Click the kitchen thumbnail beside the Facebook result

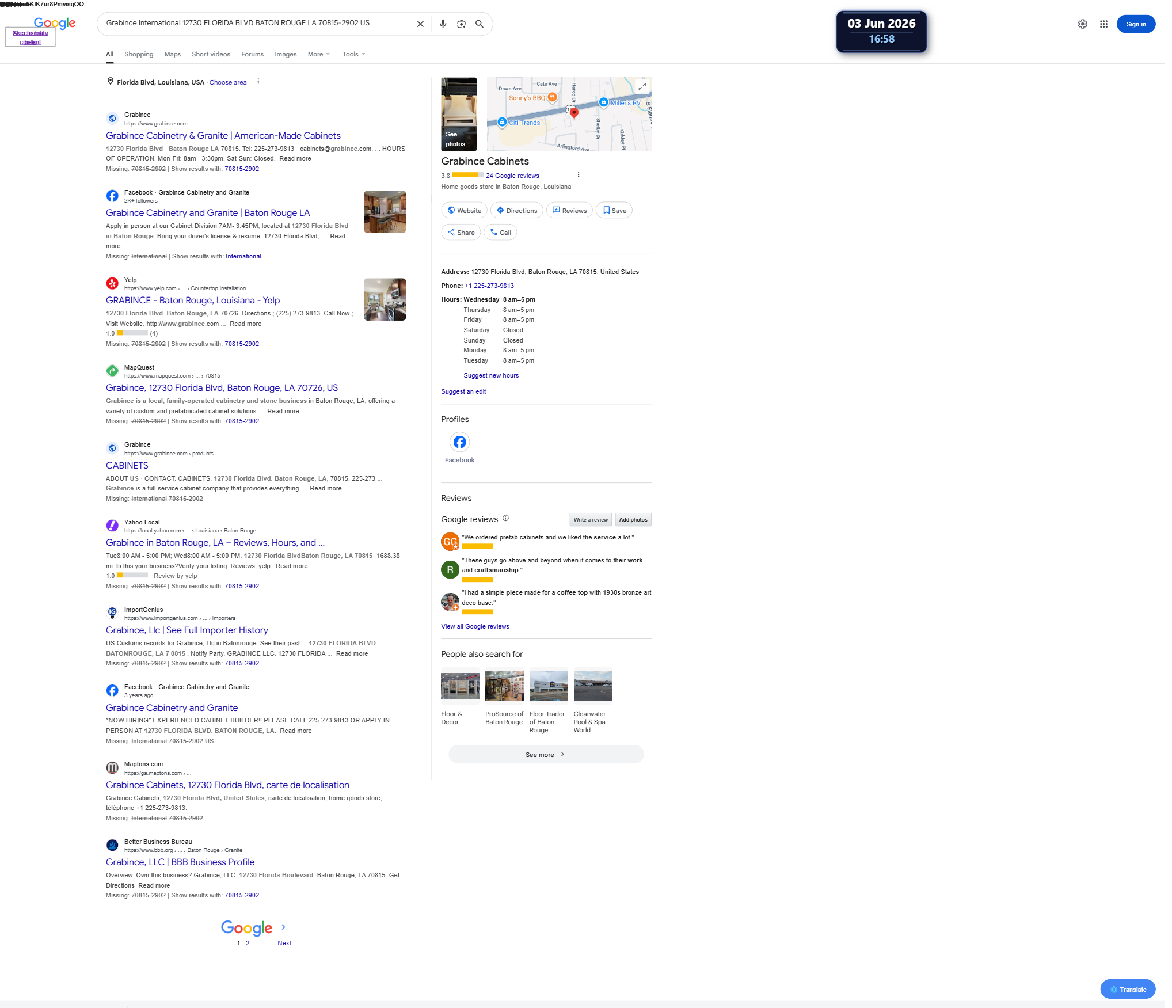[x=385, y=212]
